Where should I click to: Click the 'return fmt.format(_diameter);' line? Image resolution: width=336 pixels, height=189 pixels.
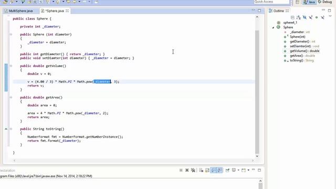pyautogui.click(x=54, y=141)
